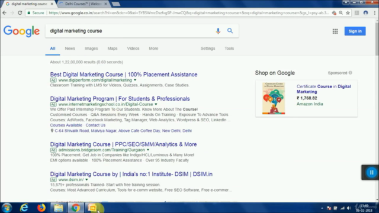Open the Windows Start menu
Screen dimensions: 379x213
coord(7,208)
